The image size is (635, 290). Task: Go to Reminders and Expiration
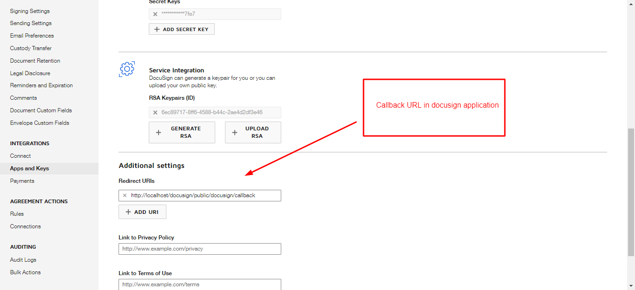(41, 85)
